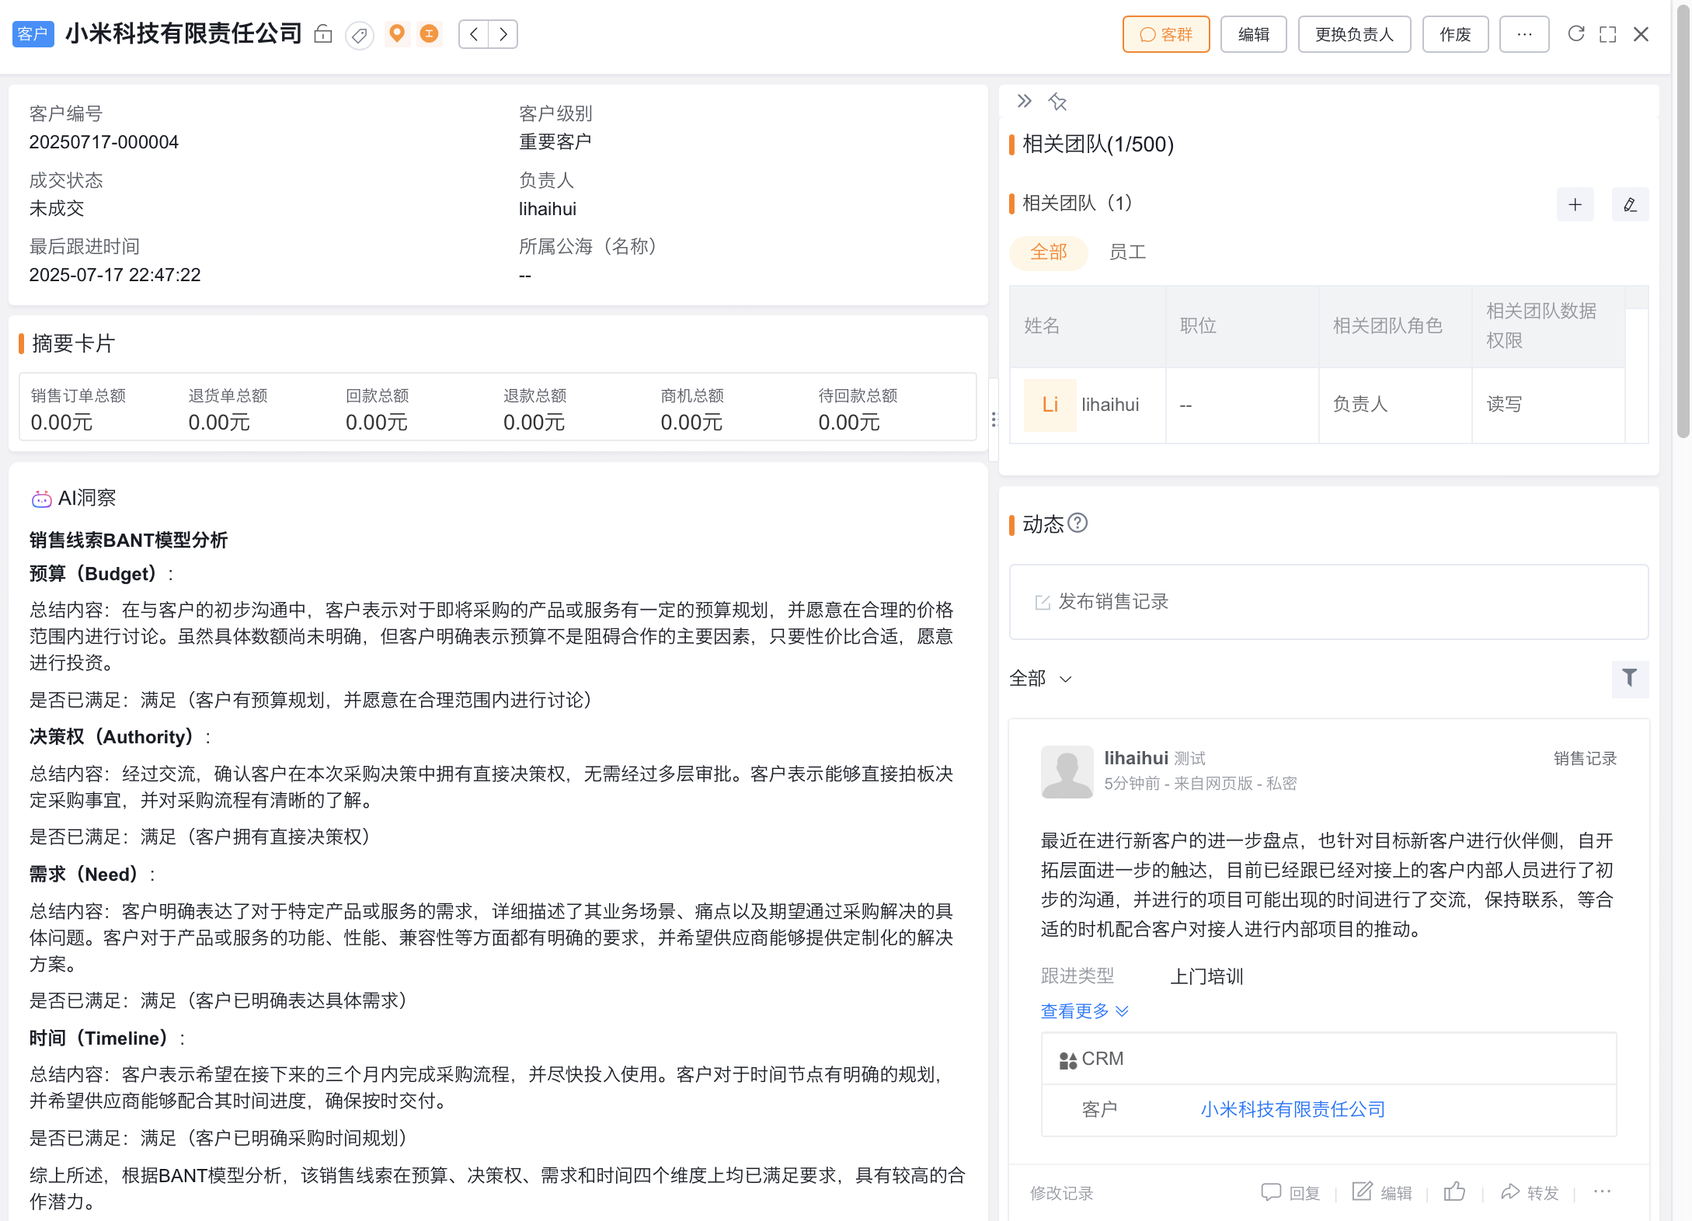Image resolution: width=1692 pixels, height=1221 pixels.
Task: Open the activity filter funnel icon
Action: pos(1630,678)
